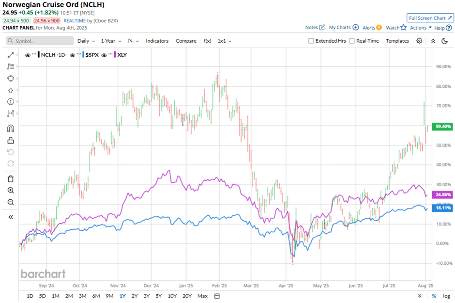The image size is (455, 303).
Task: Pick the numbered label tool
Action: coord(11,102)
